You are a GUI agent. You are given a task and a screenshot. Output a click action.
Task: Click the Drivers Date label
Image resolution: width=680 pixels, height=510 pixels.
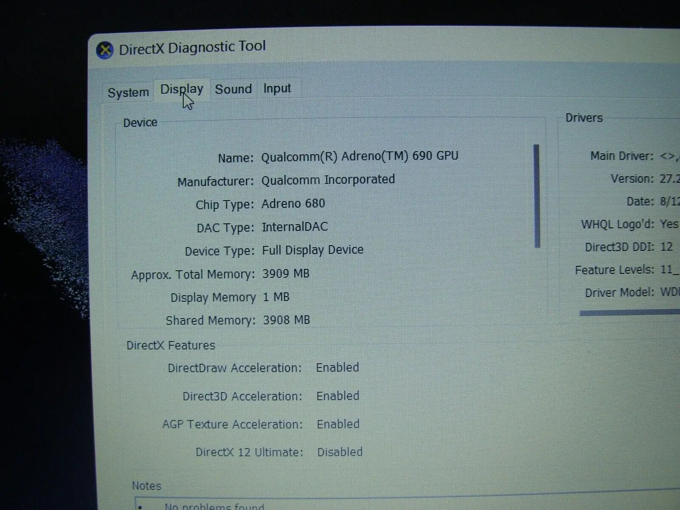640,201
